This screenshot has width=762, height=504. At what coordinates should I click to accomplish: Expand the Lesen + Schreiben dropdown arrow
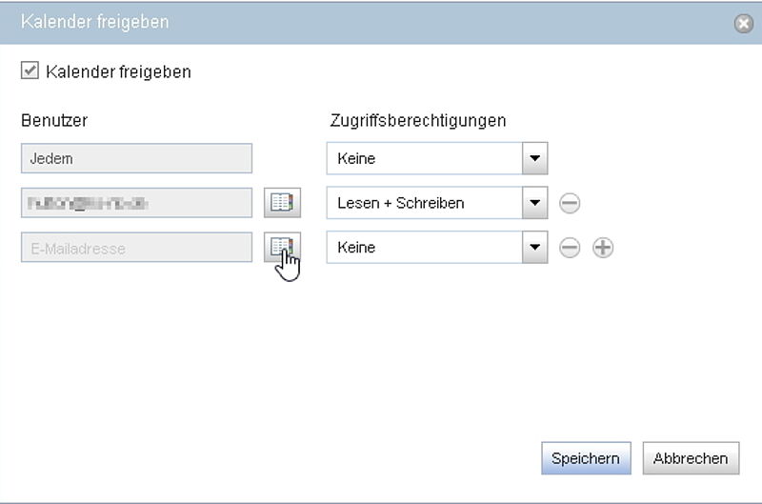535,203
